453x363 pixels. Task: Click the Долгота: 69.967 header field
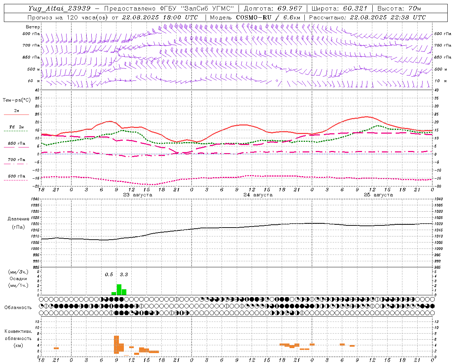pyautogui.click(x=273, y=9)
